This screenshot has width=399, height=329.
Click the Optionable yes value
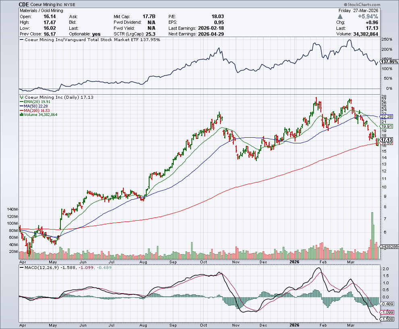coord(96,34)
